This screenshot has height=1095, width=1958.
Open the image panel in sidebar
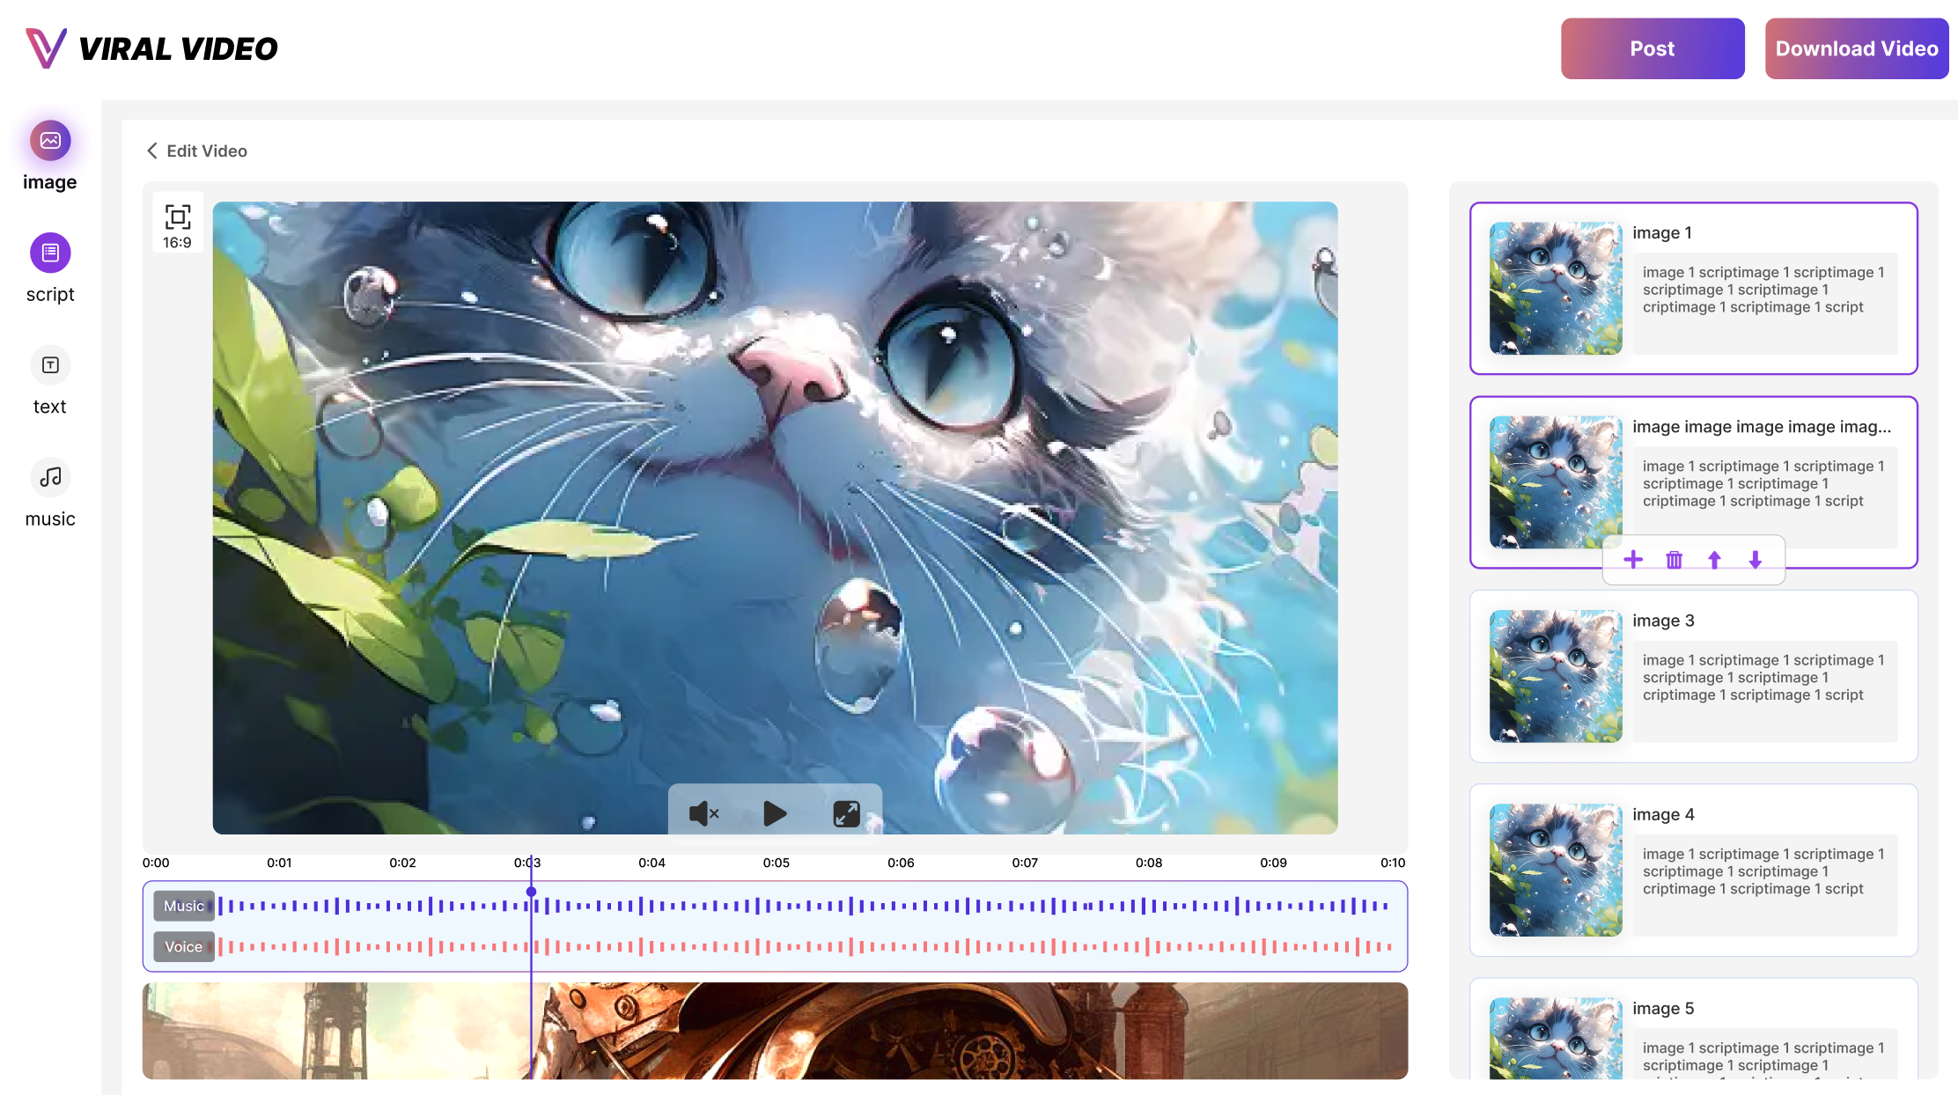pyautogui.click(x=50, y=141)
